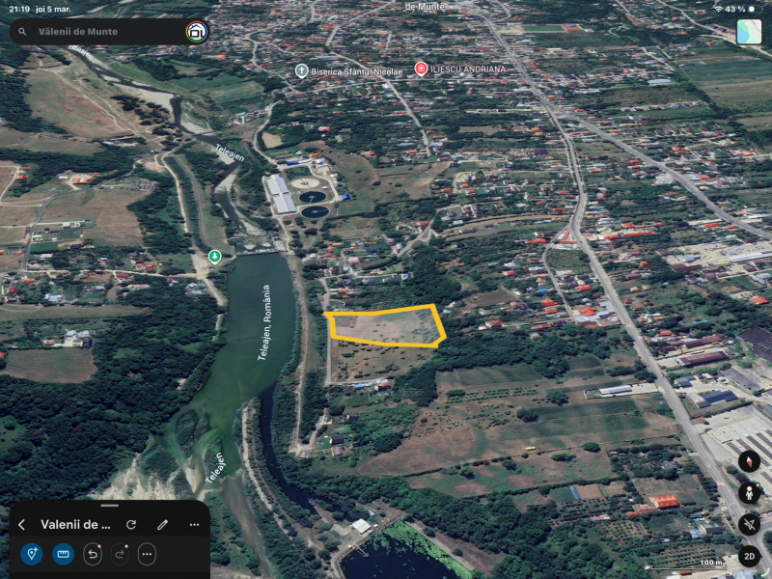Click the 100 m scale bar

pyautogui.click(x=710, y=563)
